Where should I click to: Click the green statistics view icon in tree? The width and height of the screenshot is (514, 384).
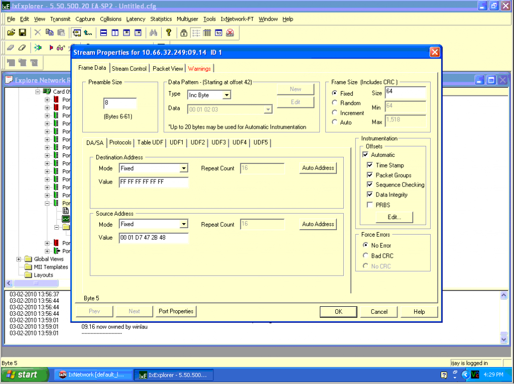(66, 219)
